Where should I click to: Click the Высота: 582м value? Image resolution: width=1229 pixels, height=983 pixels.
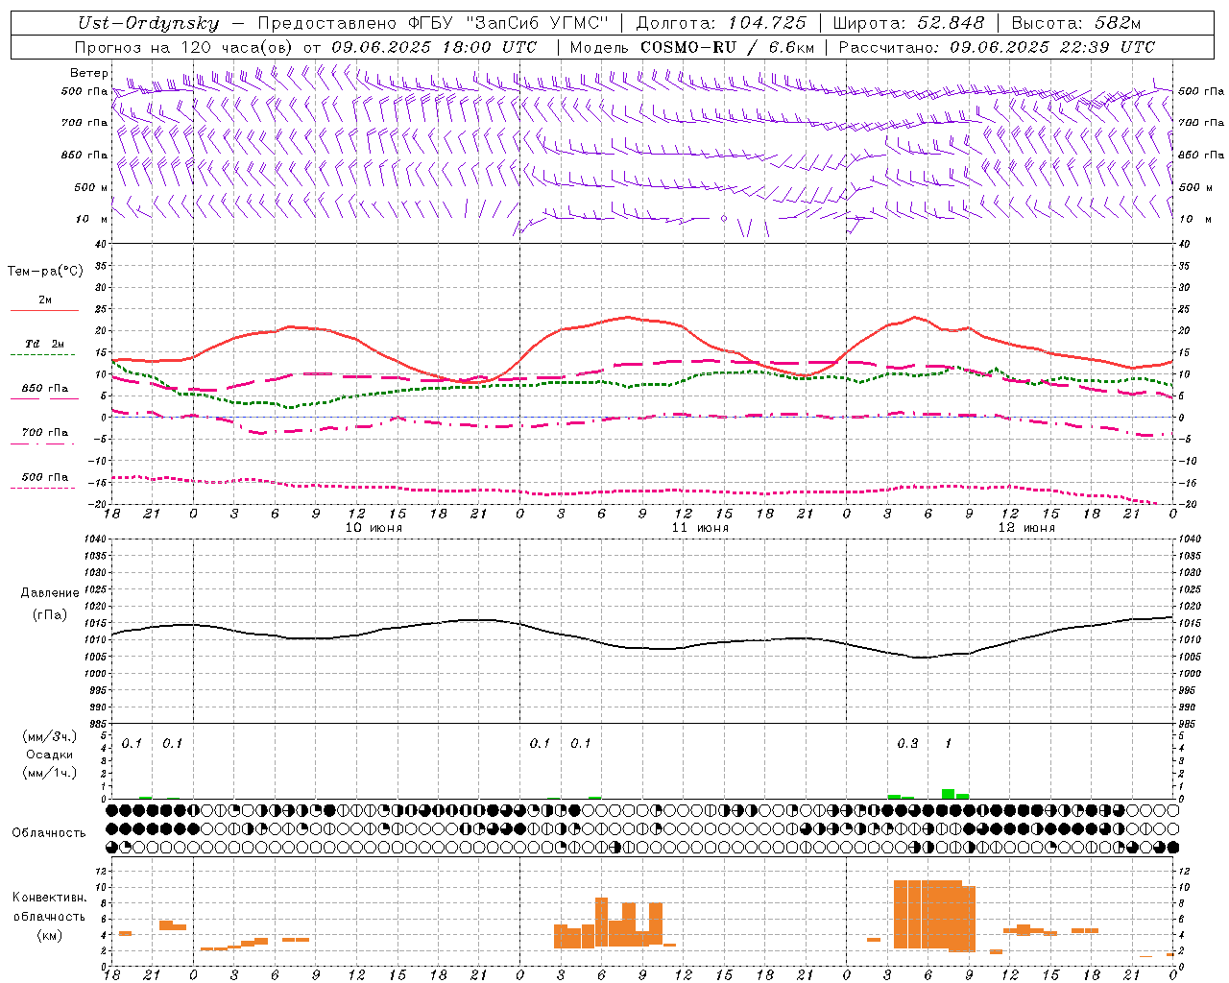coord(1076,23)
